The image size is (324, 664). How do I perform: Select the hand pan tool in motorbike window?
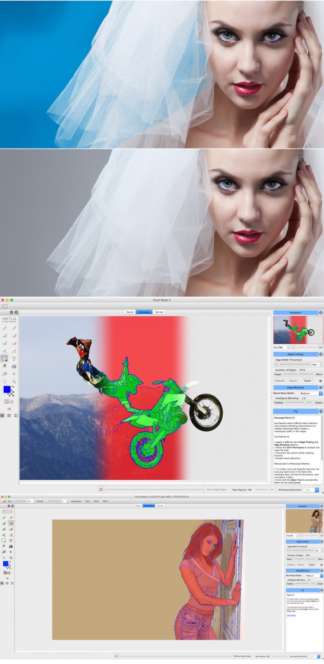[x=4, y=381]
